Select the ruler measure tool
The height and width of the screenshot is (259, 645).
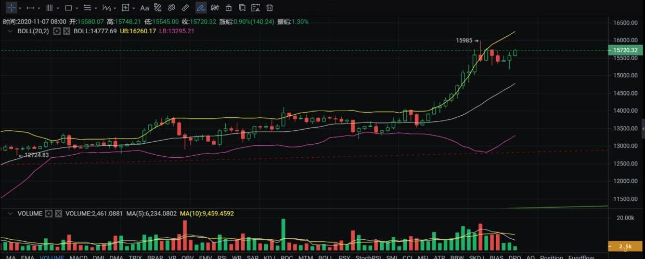(185, 8)
